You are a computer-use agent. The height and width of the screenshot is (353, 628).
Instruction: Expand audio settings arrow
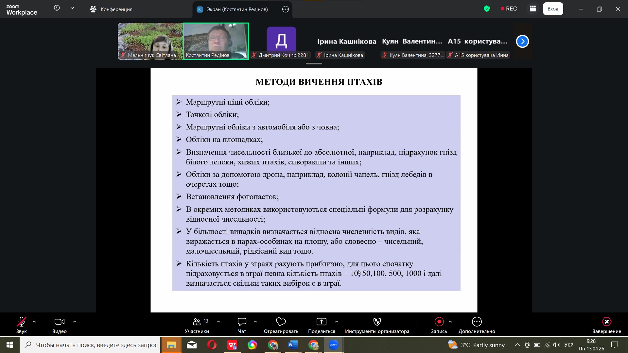click(x=34, y=322)
